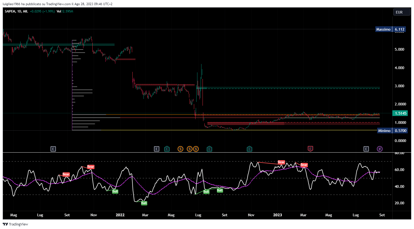Select the Bull label near March 2022
Viewport: 414px width, 229px height.
(x=144, y=203)
